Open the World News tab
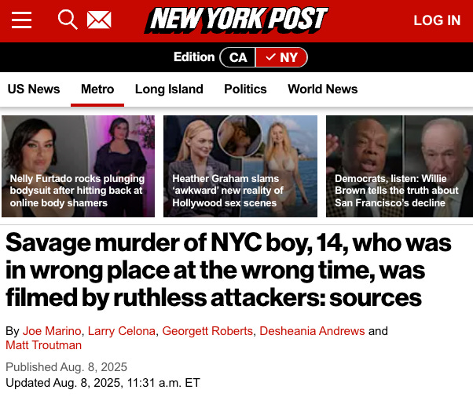The width and height of the screenshot is (473, 397). (322, 89)
